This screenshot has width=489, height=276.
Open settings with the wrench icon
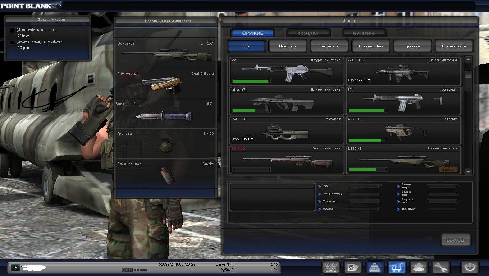pos(441,267)
